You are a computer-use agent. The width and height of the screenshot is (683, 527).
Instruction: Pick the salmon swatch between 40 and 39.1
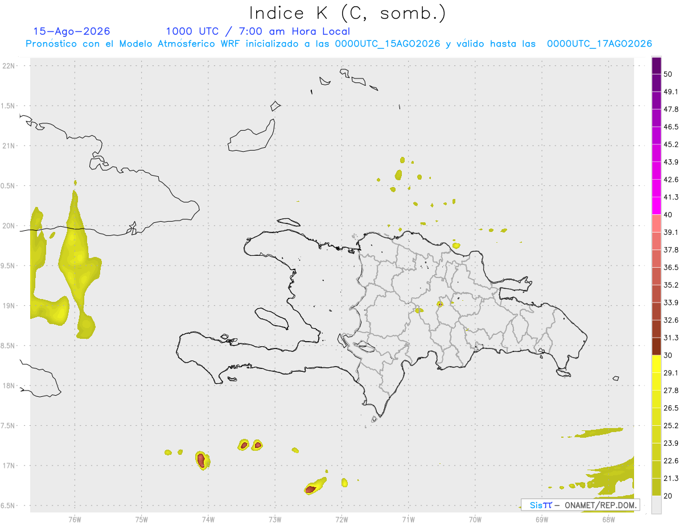point(656,223)
